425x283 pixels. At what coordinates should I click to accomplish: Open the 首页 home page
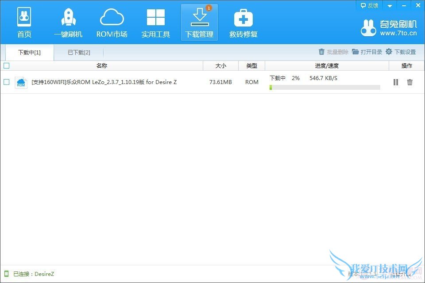[x=24, y=22]
